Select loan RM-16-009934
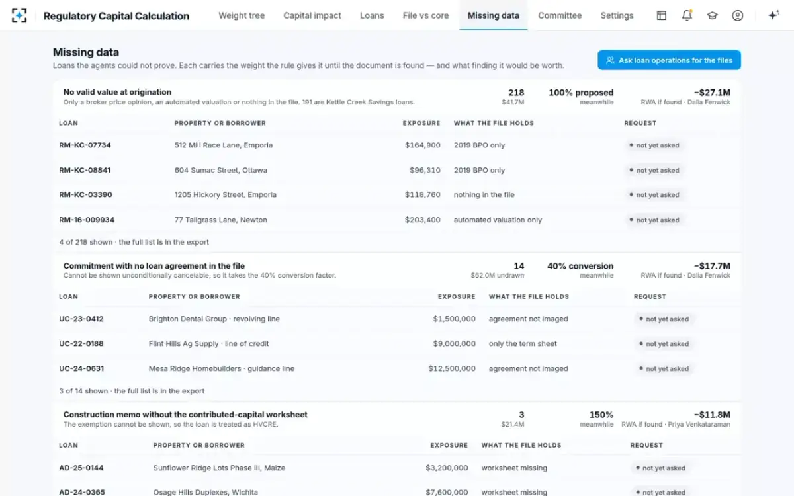794x496 pixels. pyautogui.click(x=87, y=220)
